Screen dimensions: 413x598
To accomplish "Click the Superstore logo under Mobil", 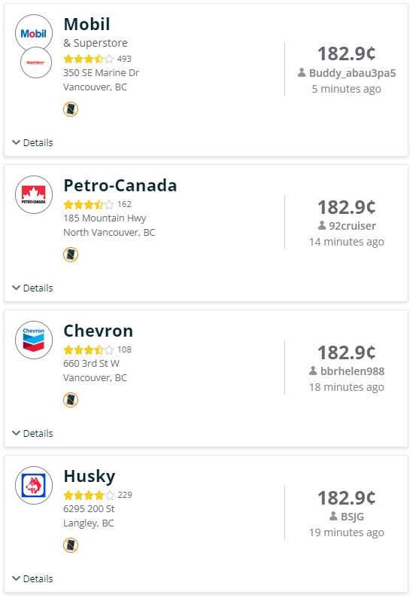I will [x=36, y=63].
